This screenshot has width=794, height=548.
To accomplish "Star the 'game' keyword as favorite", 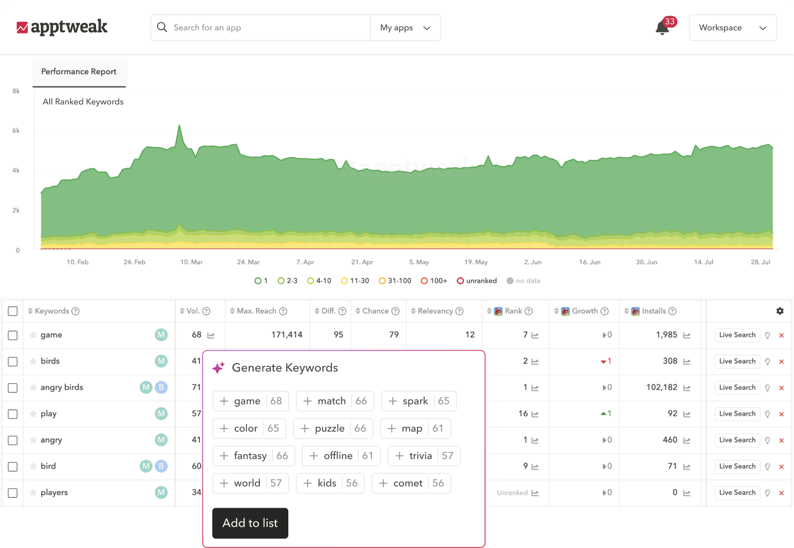I will [34, 335].
